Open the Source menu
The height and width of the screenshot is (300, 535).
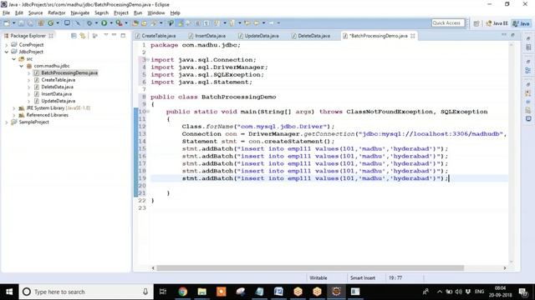click(x=35, y=13)
